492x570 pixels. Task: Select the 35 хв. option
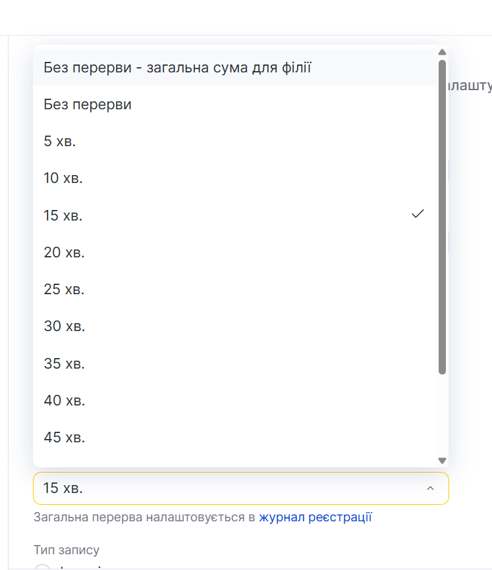[x=64, y=363]
